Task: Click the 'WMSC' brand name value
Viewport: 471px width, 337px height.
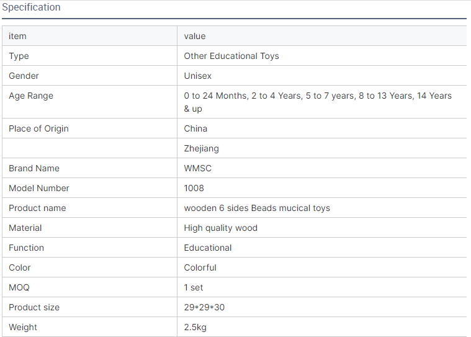Action: [198, 168]
